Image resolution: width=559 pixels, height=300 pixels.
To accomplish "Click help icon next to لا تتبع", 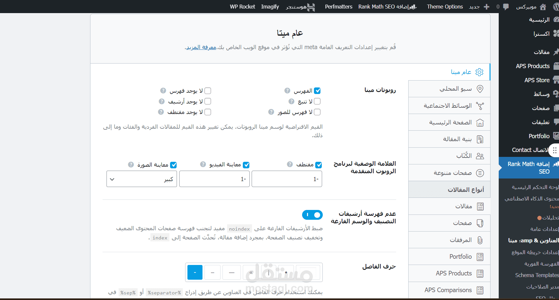I will (x=291, y=101).
